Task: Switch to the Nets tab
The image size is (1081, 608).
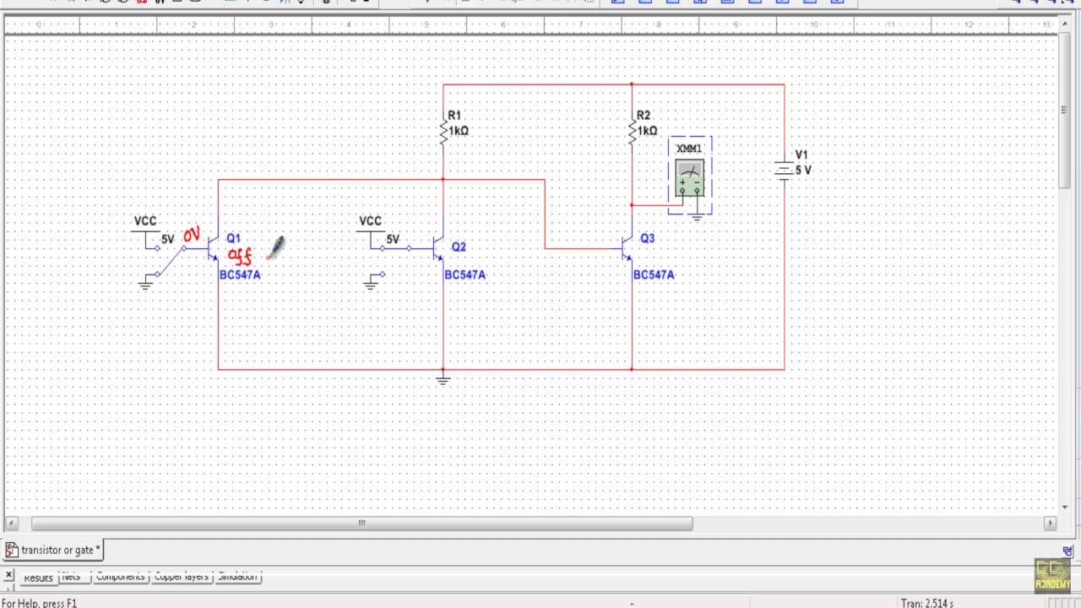Action: click(72, 577)
